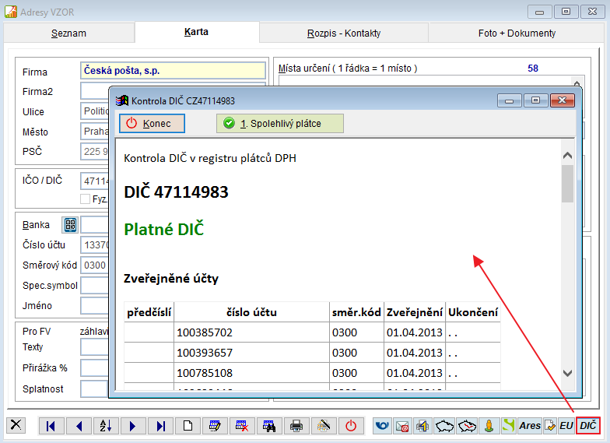Click the Číslo účtu input field

(95, 244)
